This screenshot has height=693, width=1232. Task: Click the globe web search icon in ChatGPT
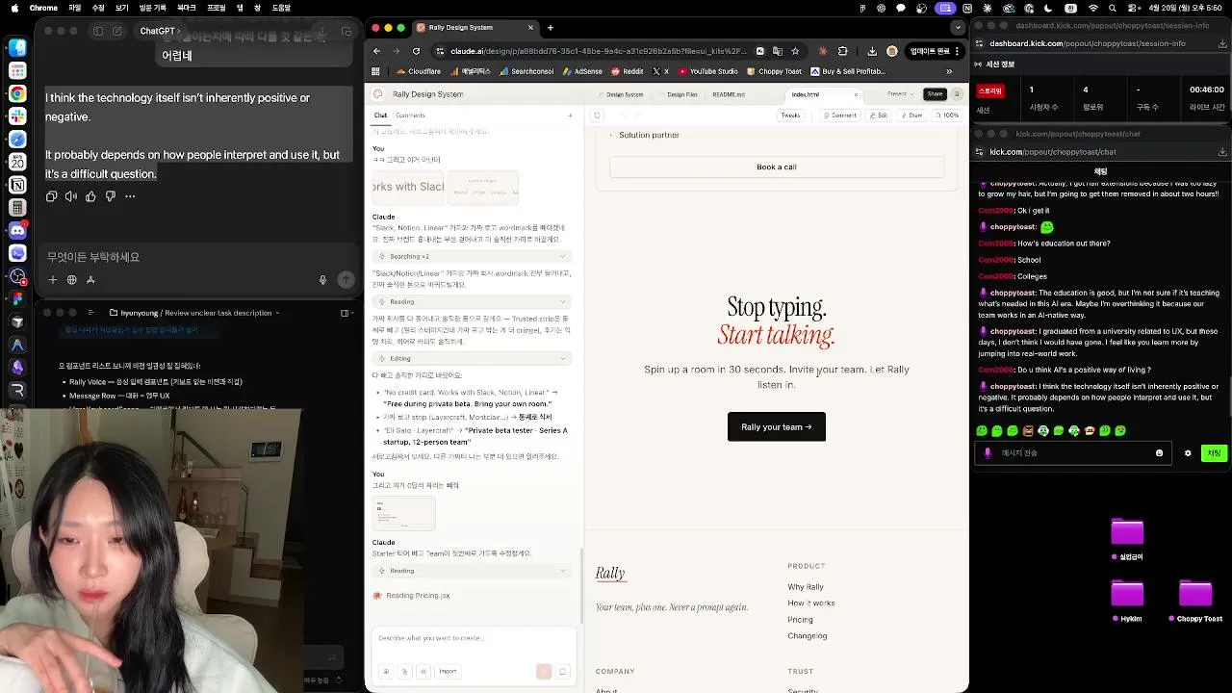pos(71,280)
